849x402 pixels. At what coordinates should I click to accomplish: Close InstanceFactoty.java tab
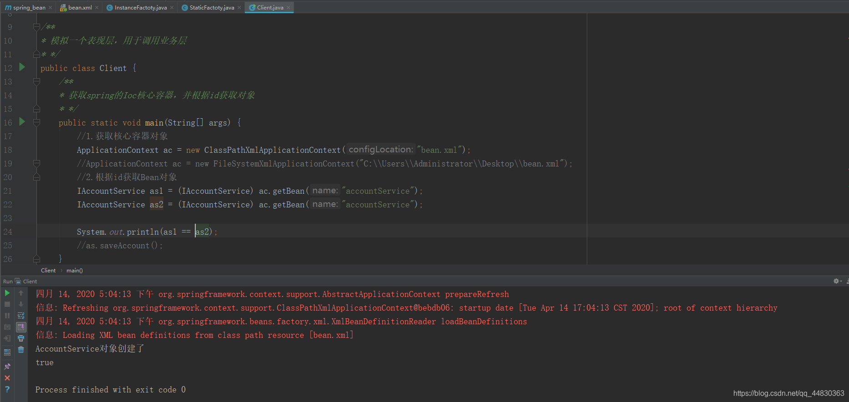(172, 8)
